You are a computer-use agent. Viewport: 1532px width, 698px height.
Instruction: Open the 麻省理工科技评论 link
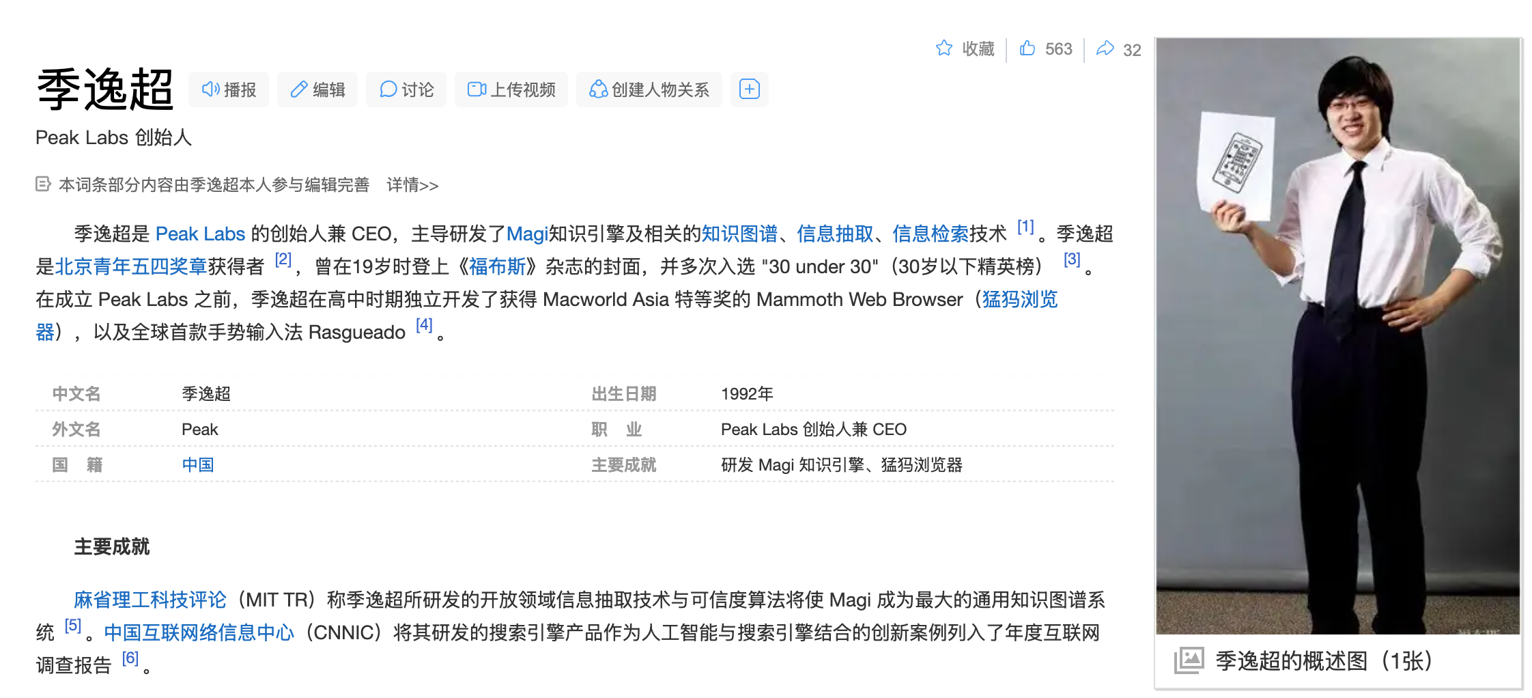[150, 600]
